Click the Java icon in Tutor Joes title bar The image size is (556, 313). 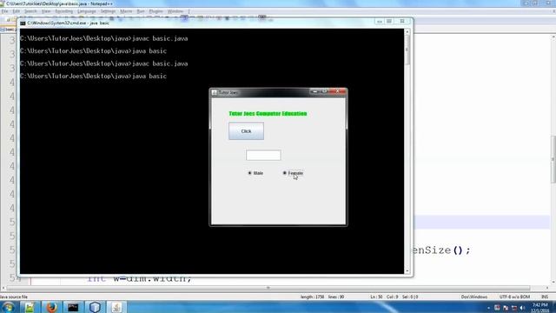tap(215, 92)
